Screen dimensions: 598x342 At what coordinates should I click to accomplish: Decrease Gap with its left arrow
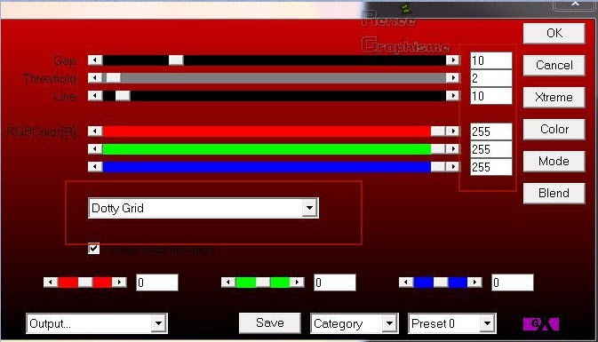[95, 60]
